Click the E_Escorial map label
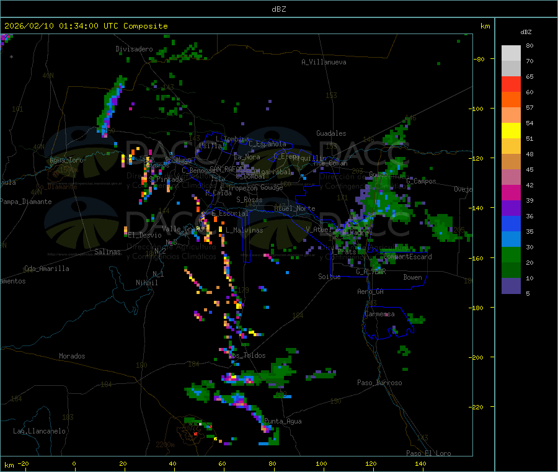Viewport: 558px width, 472px height. point(229,213)
